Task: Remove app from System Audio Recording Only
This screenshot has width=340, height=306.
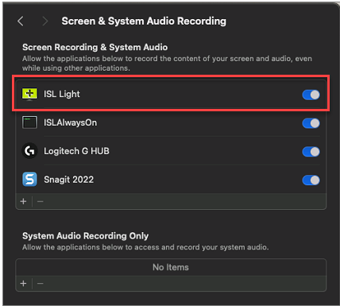Action: [41, 284]
